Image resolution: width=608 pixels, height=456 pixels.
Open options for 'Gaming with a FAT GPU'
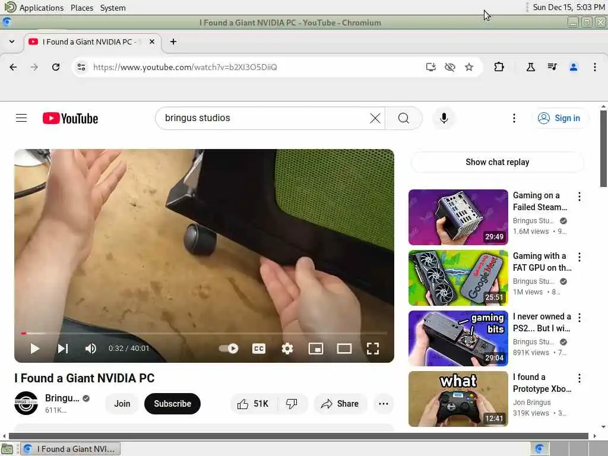click(579, 257)
